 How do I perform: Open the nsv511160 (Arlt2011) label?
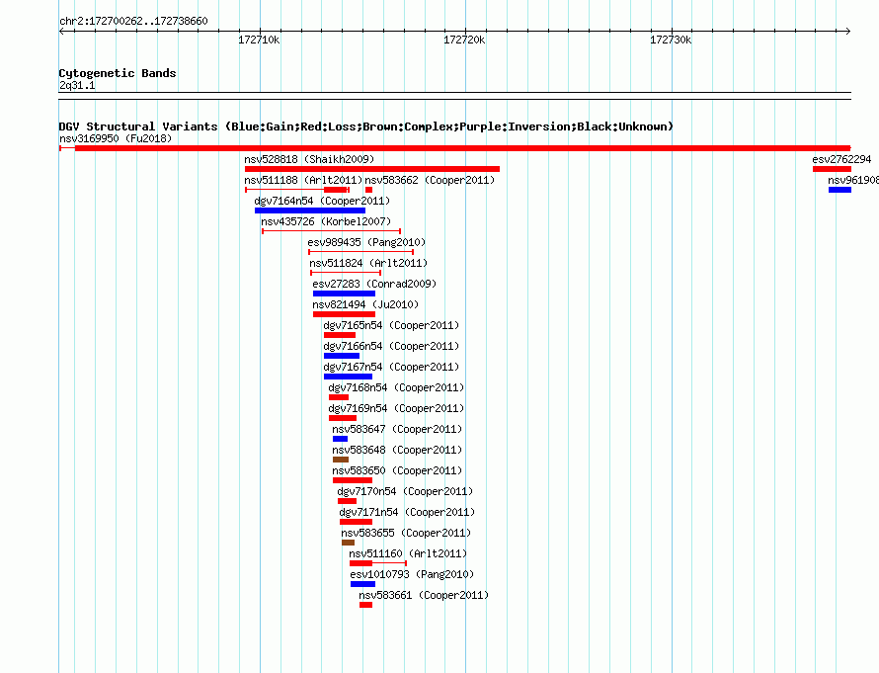click(x=408, y=553)
